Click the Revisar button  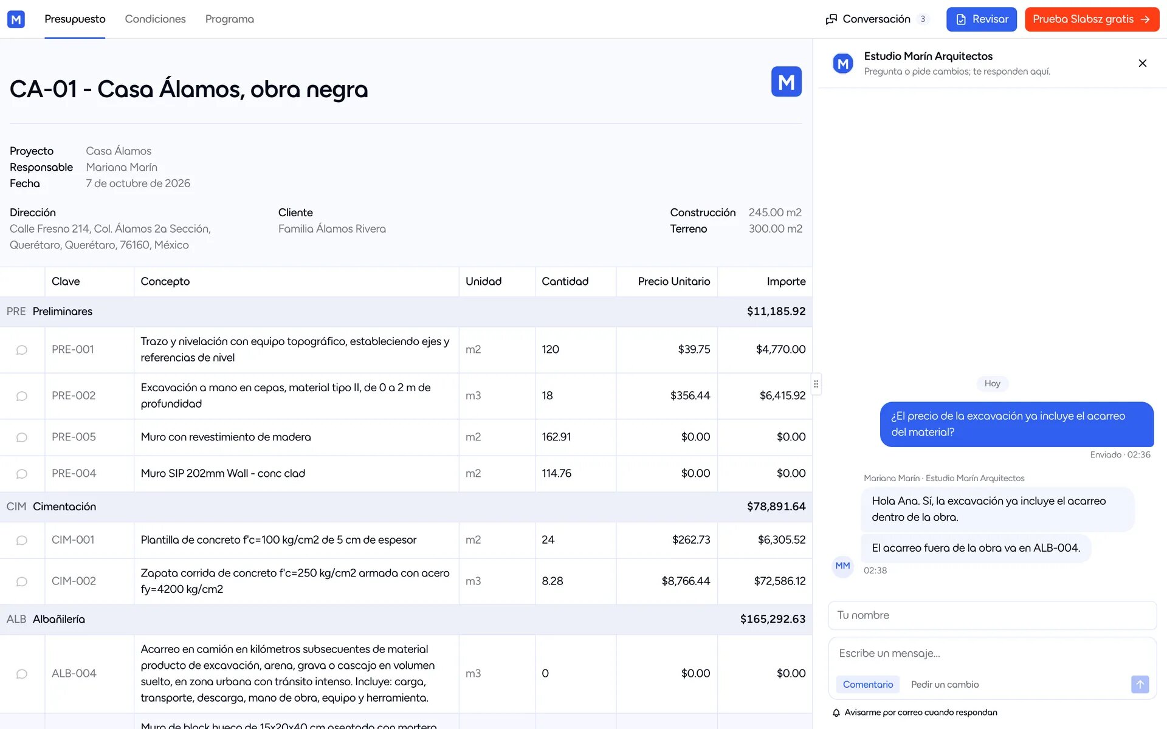coord(981,19)
